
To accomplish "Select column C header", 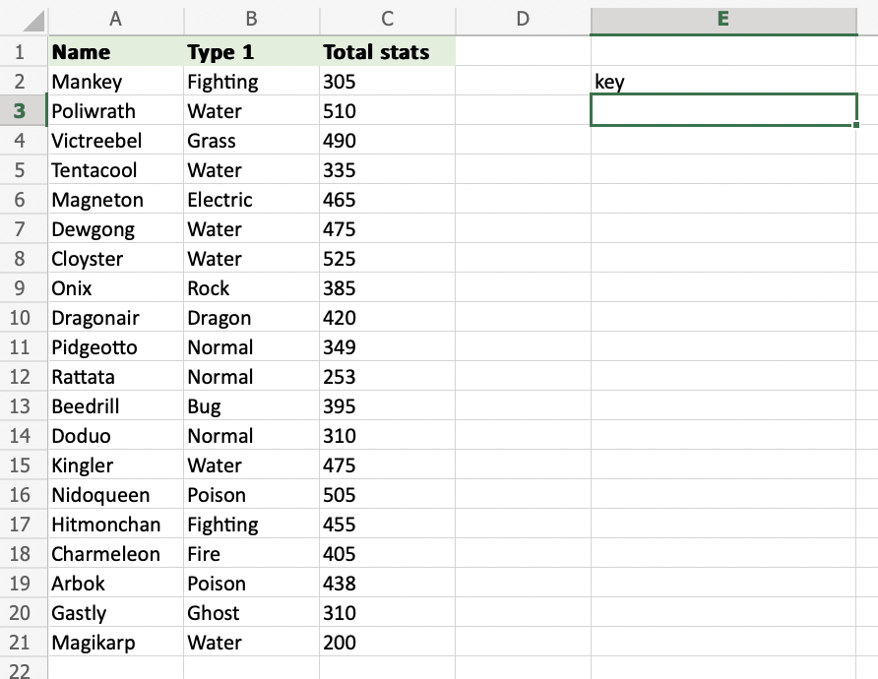I will (x=387, y=19).
